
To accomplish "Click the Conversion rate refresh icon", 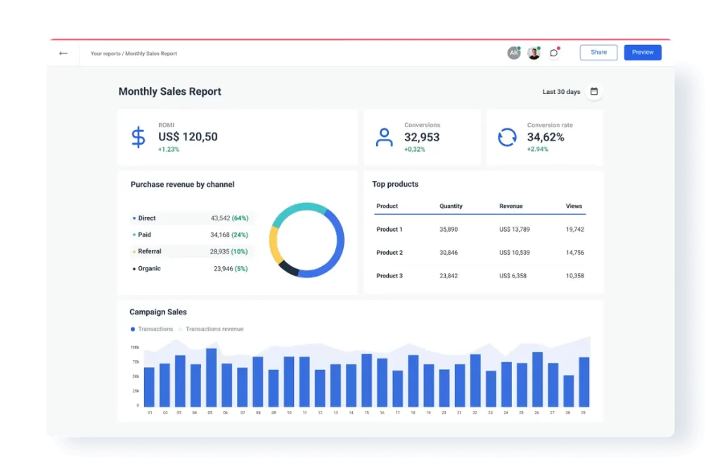I will 507,137.
